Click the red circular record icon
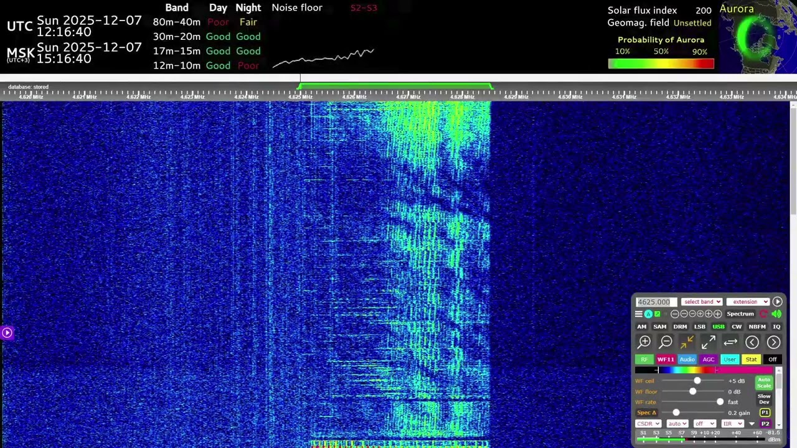Viewport: 797px width, 448px height. pos(763,314)
